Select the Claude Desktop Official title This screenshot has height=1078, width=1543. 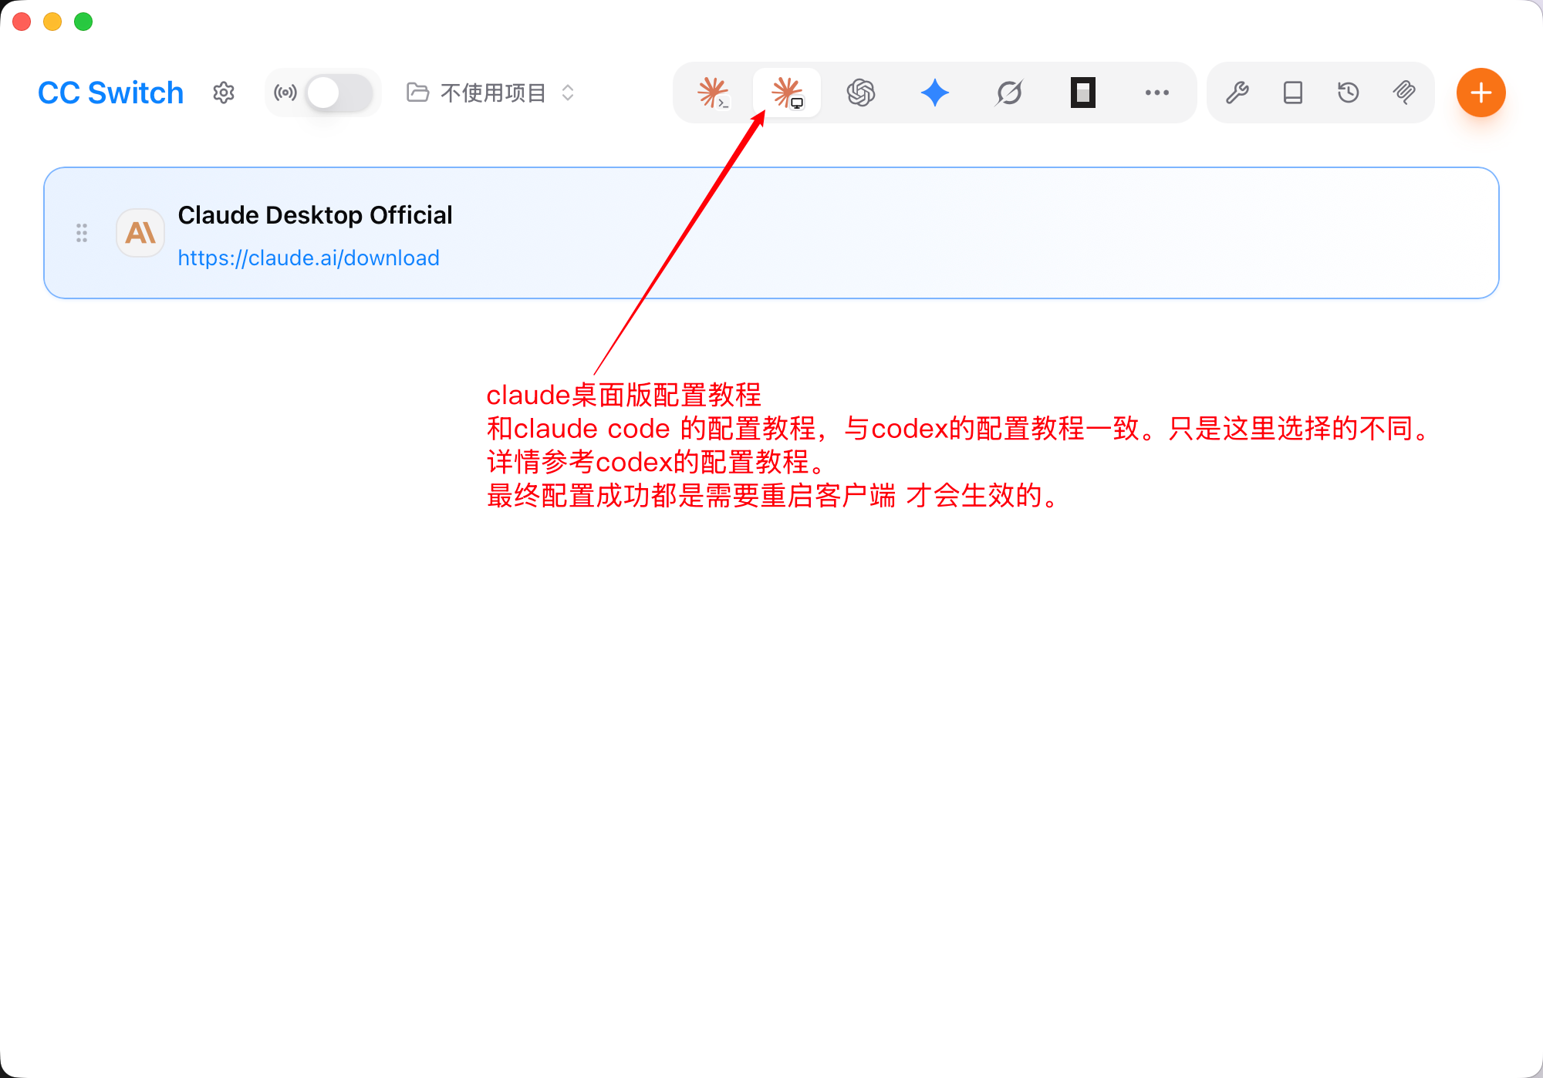click(x=315, y=215)
